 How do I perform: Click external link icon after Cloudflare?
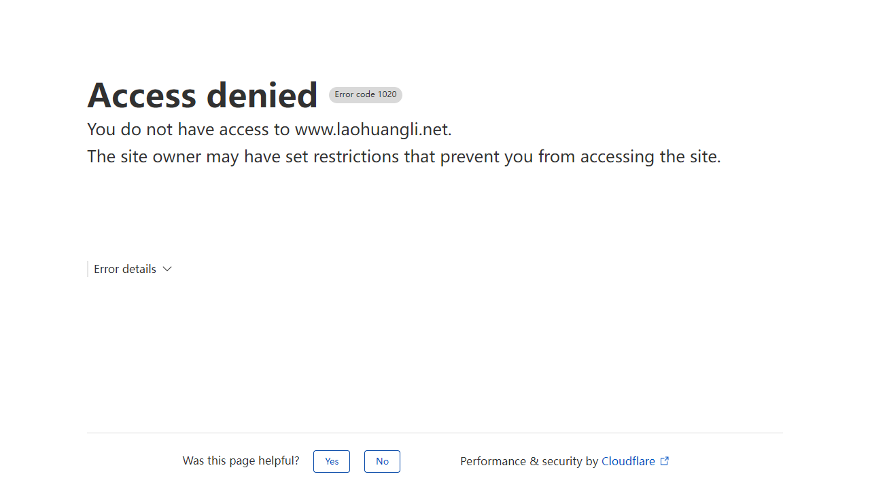point(665,461)
